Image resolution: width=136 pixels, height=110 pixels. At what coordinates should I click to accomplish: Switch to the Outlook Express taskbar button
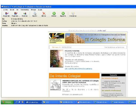[x=34, y=102]
